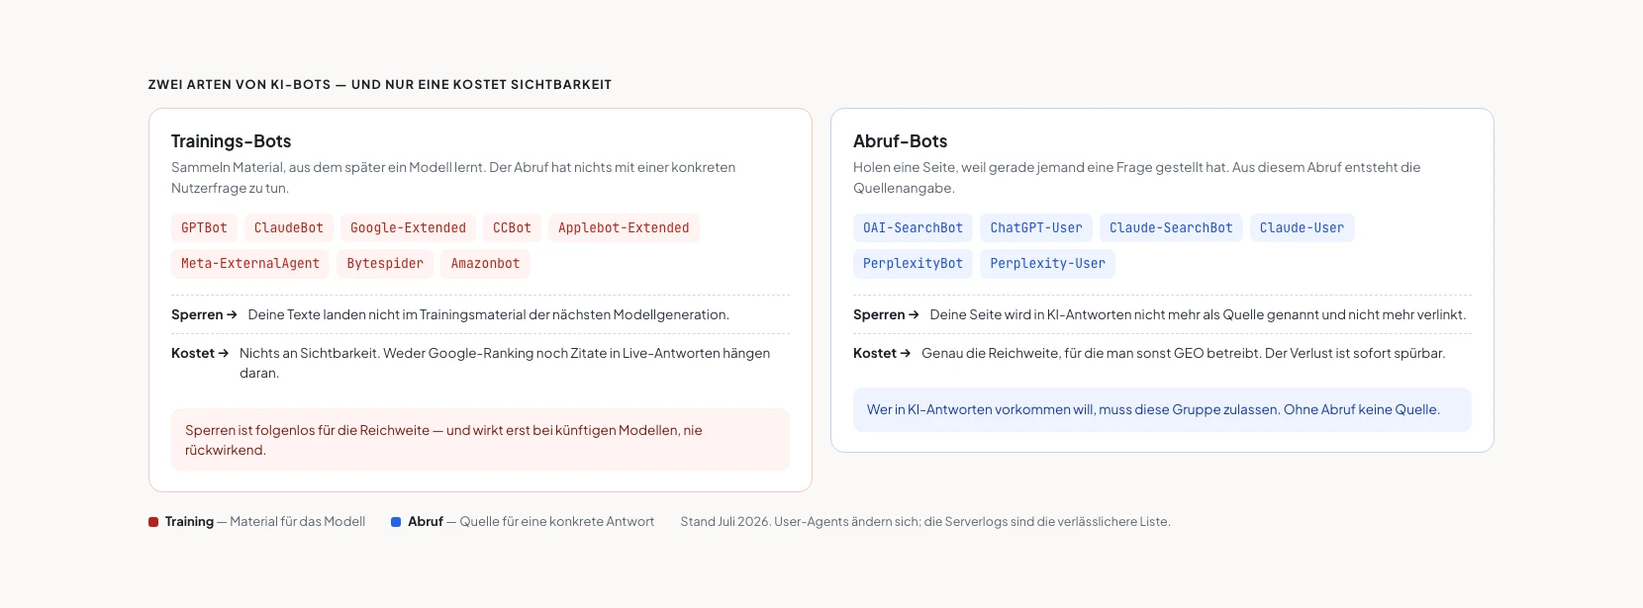Image resolution: width=1643 pixels, height=608 pixels.
Task: Click the Applebot-Extended tag
Action: pyautogui.click(x=624, y=227)
